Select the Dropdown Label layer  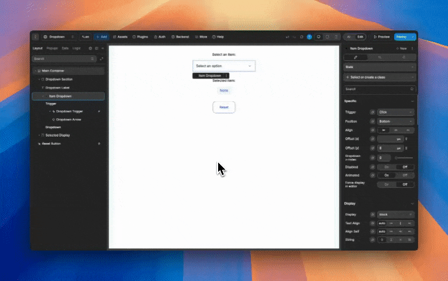[x=57, y=88]
